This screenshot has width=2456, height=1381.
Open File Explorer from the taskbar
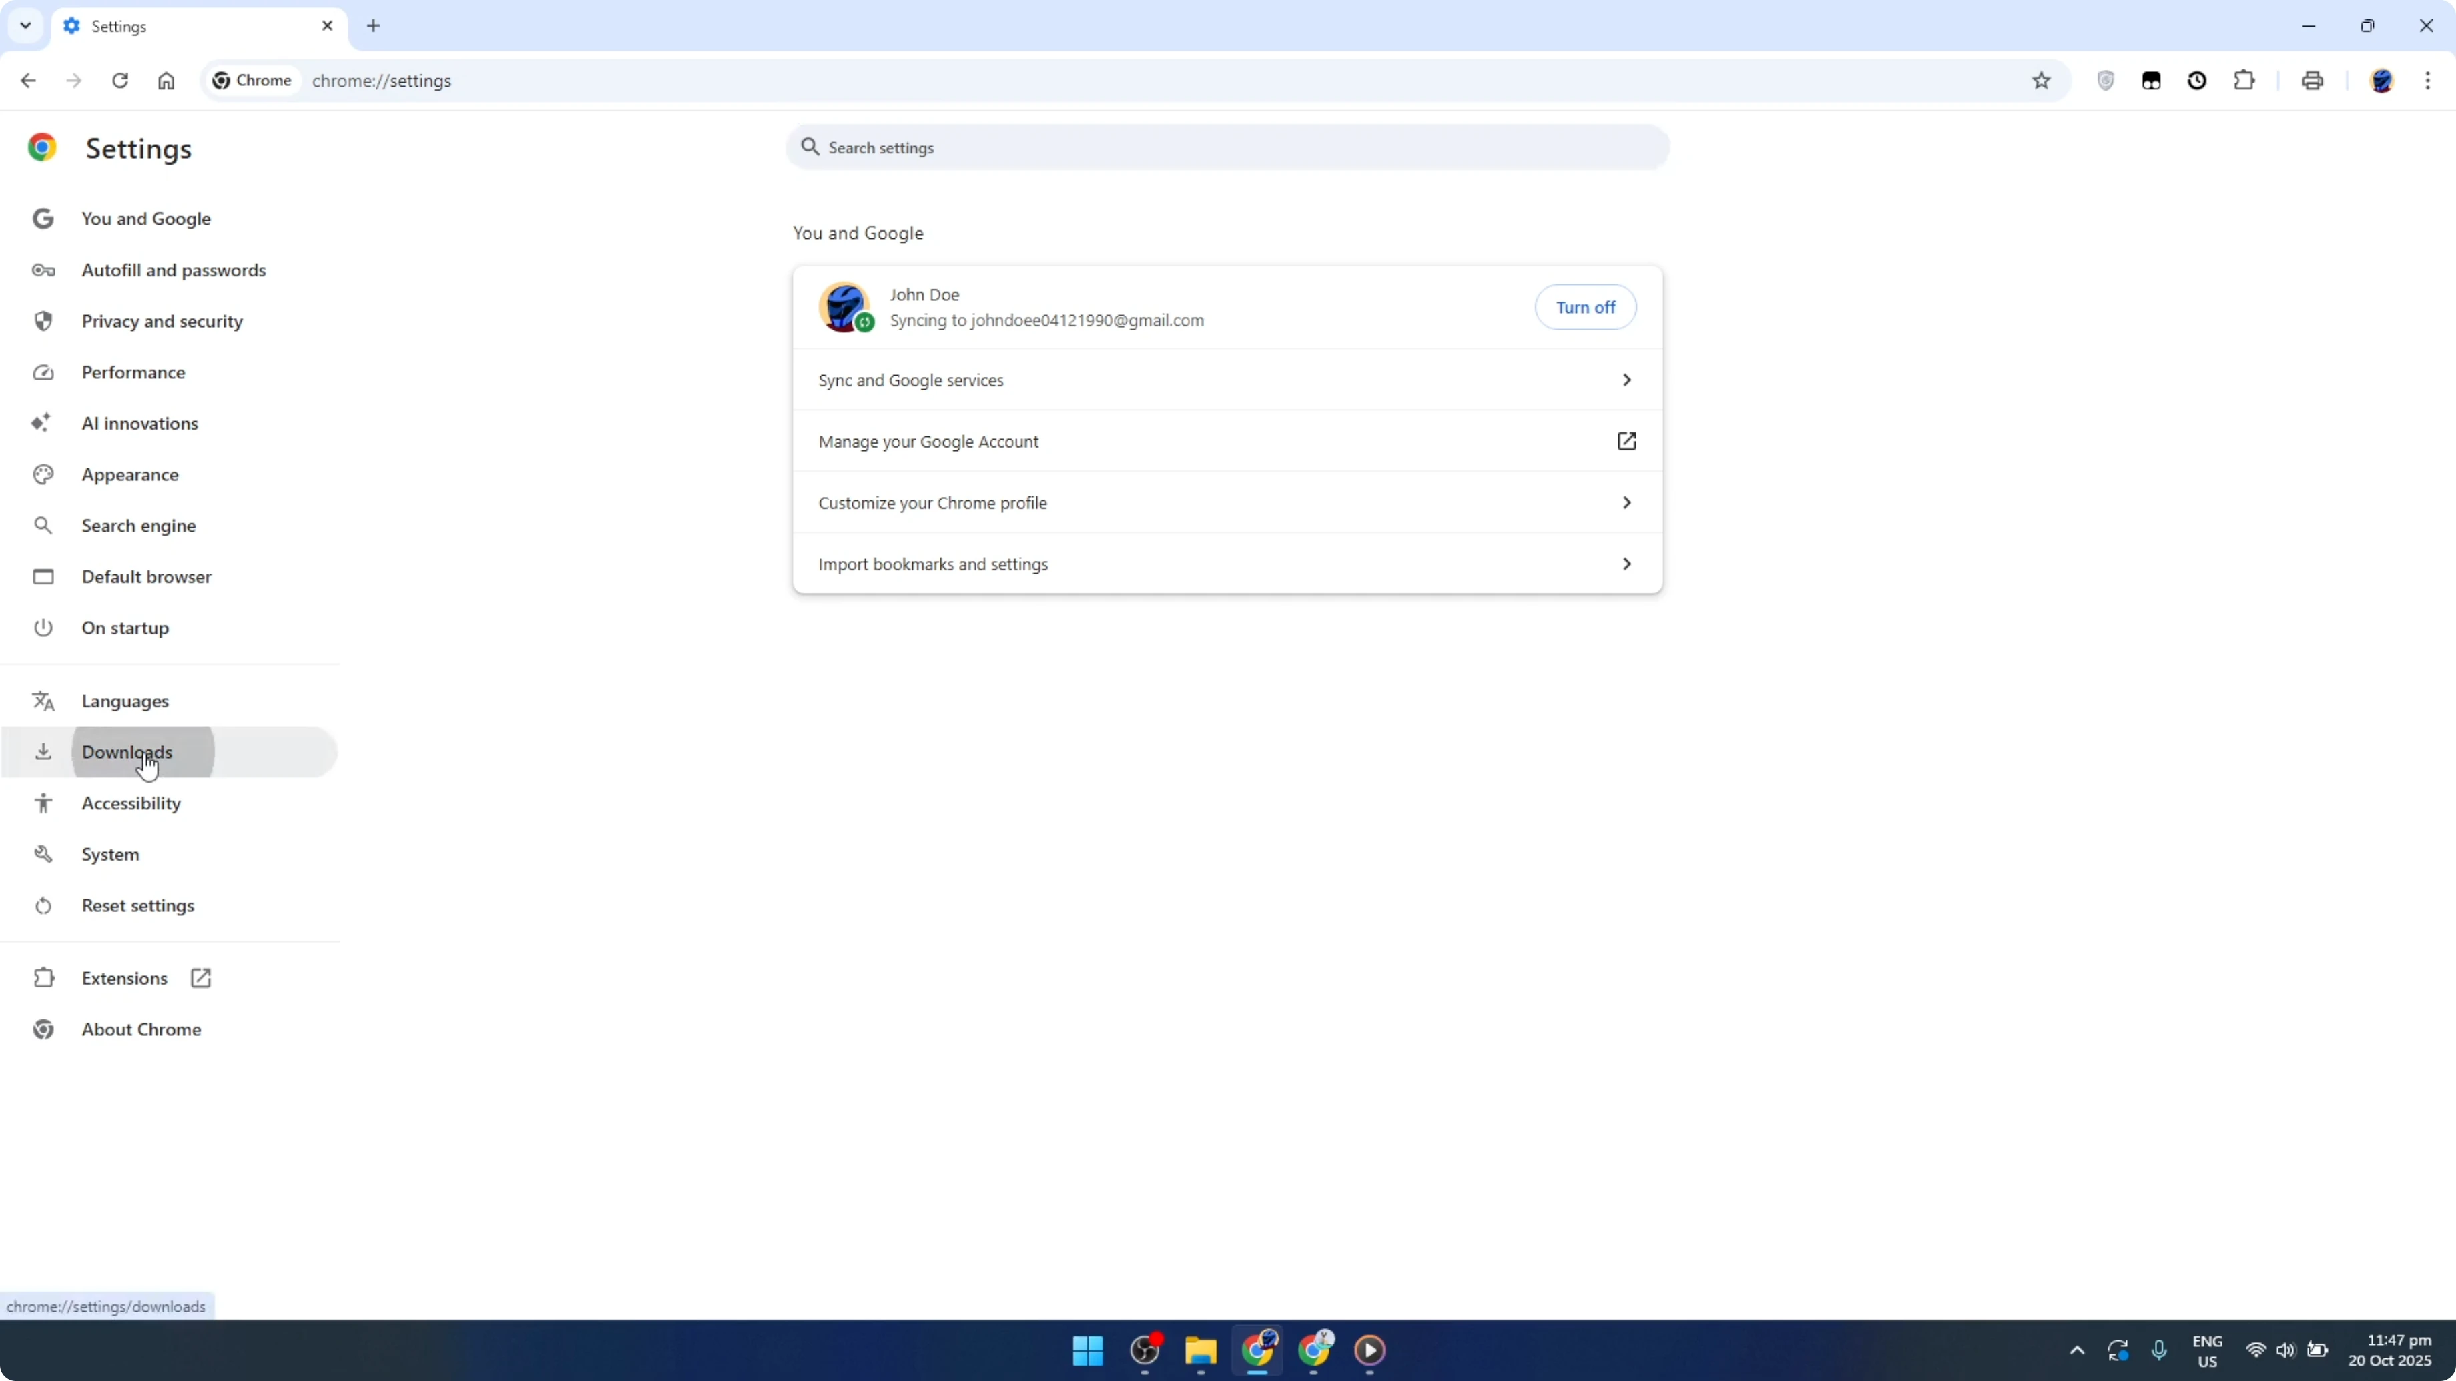(x=1201, y=1350)
